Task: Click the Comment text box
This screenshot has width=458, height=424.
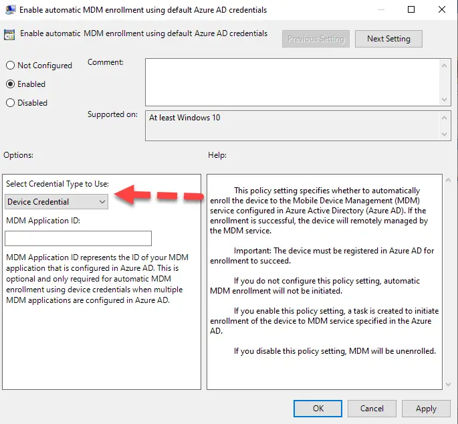Action: [292, 82]
